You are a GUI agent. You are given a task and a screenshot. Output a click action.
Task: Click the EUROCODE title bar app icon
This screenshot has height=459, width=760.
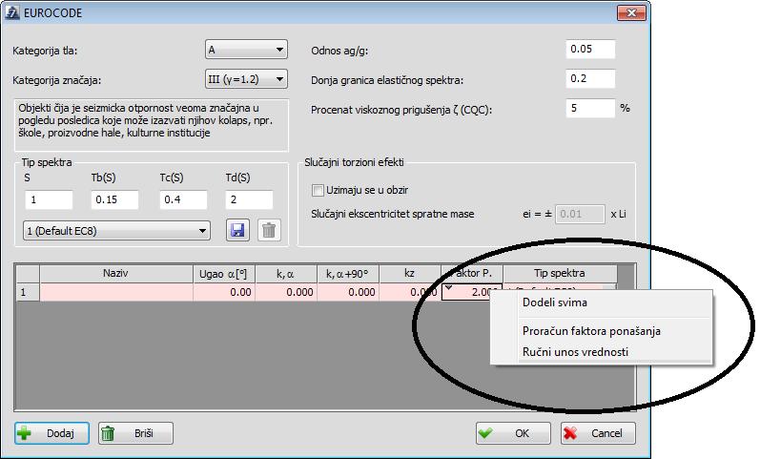[12, 12]
